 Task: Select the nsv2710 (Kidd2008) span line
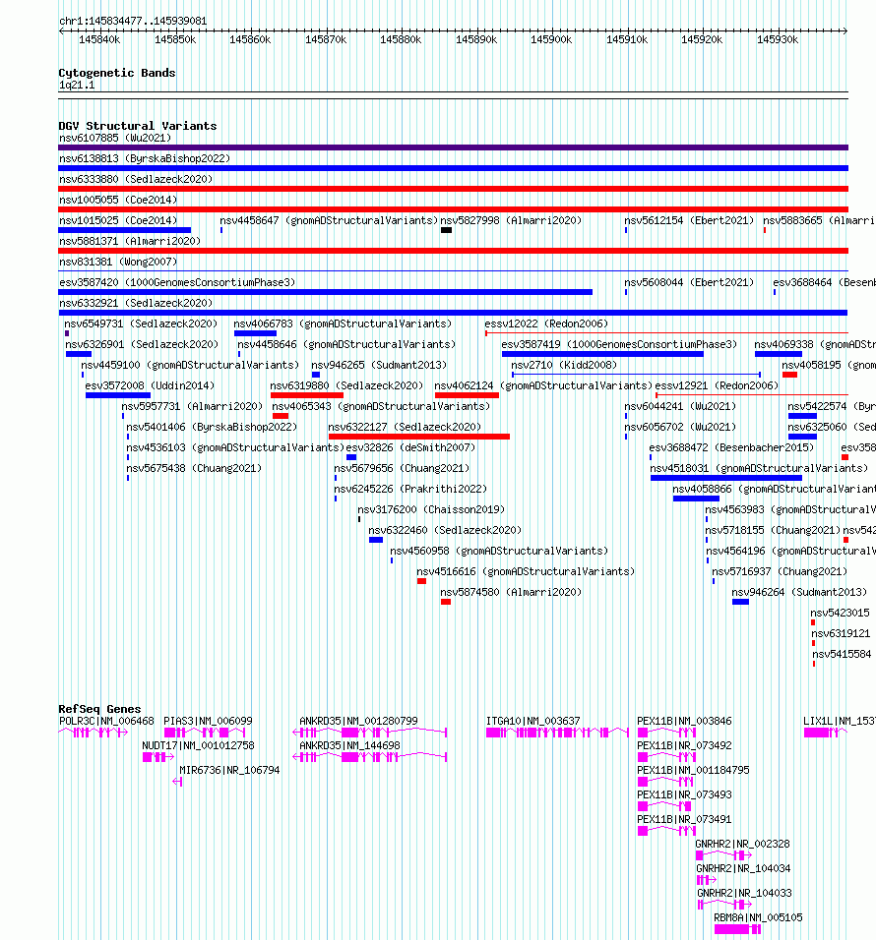(636, 375)
